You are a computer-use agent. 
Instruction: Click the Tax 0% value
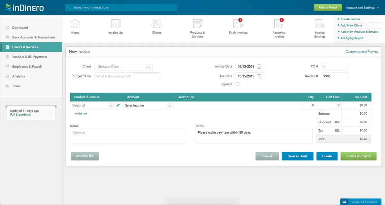pos(337,131)
